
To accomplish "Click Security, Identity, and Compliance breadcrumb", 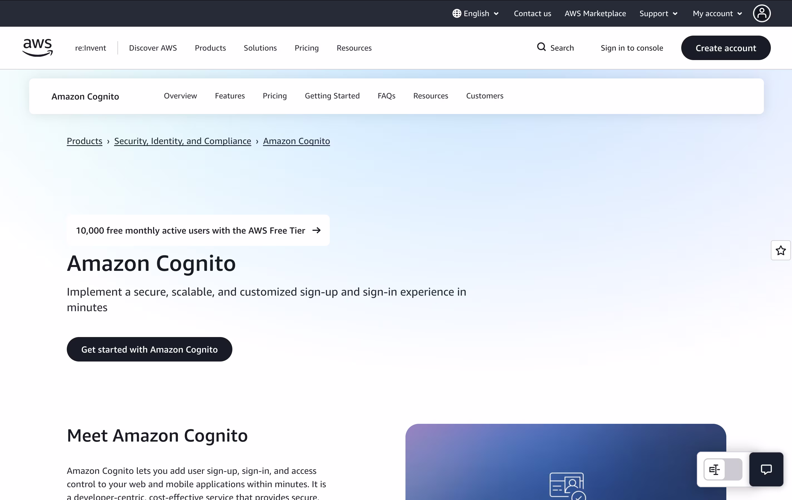I will coord(183,141).
